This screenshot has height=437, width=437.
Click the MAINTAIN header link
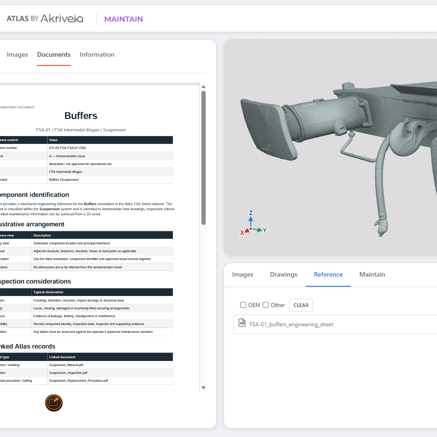click(x=124, y=19)
